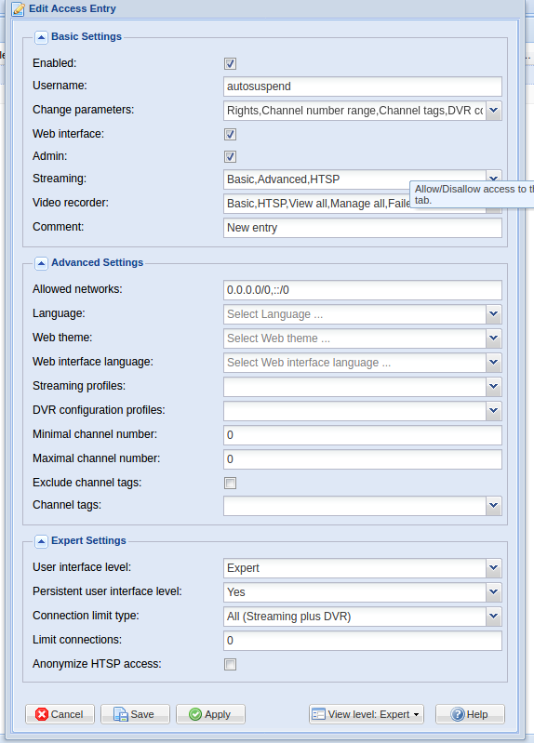The image size is (534, 743).
Task: Toggle the Web interface checkbox
Action: (x=230, y=134)
